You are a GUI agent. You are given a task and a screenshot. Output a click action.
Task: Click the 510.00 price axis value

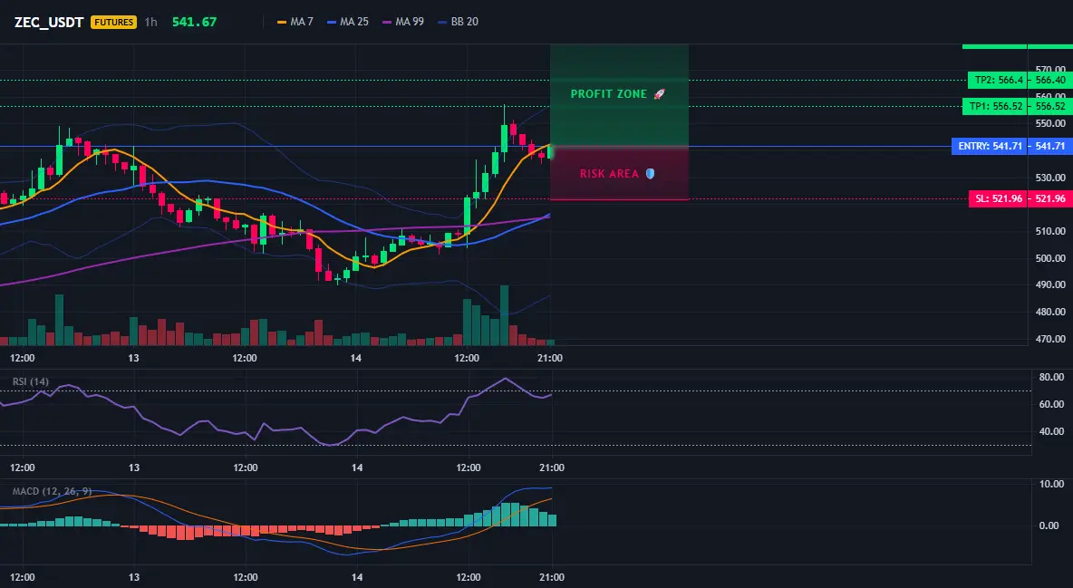(1050, 231)
